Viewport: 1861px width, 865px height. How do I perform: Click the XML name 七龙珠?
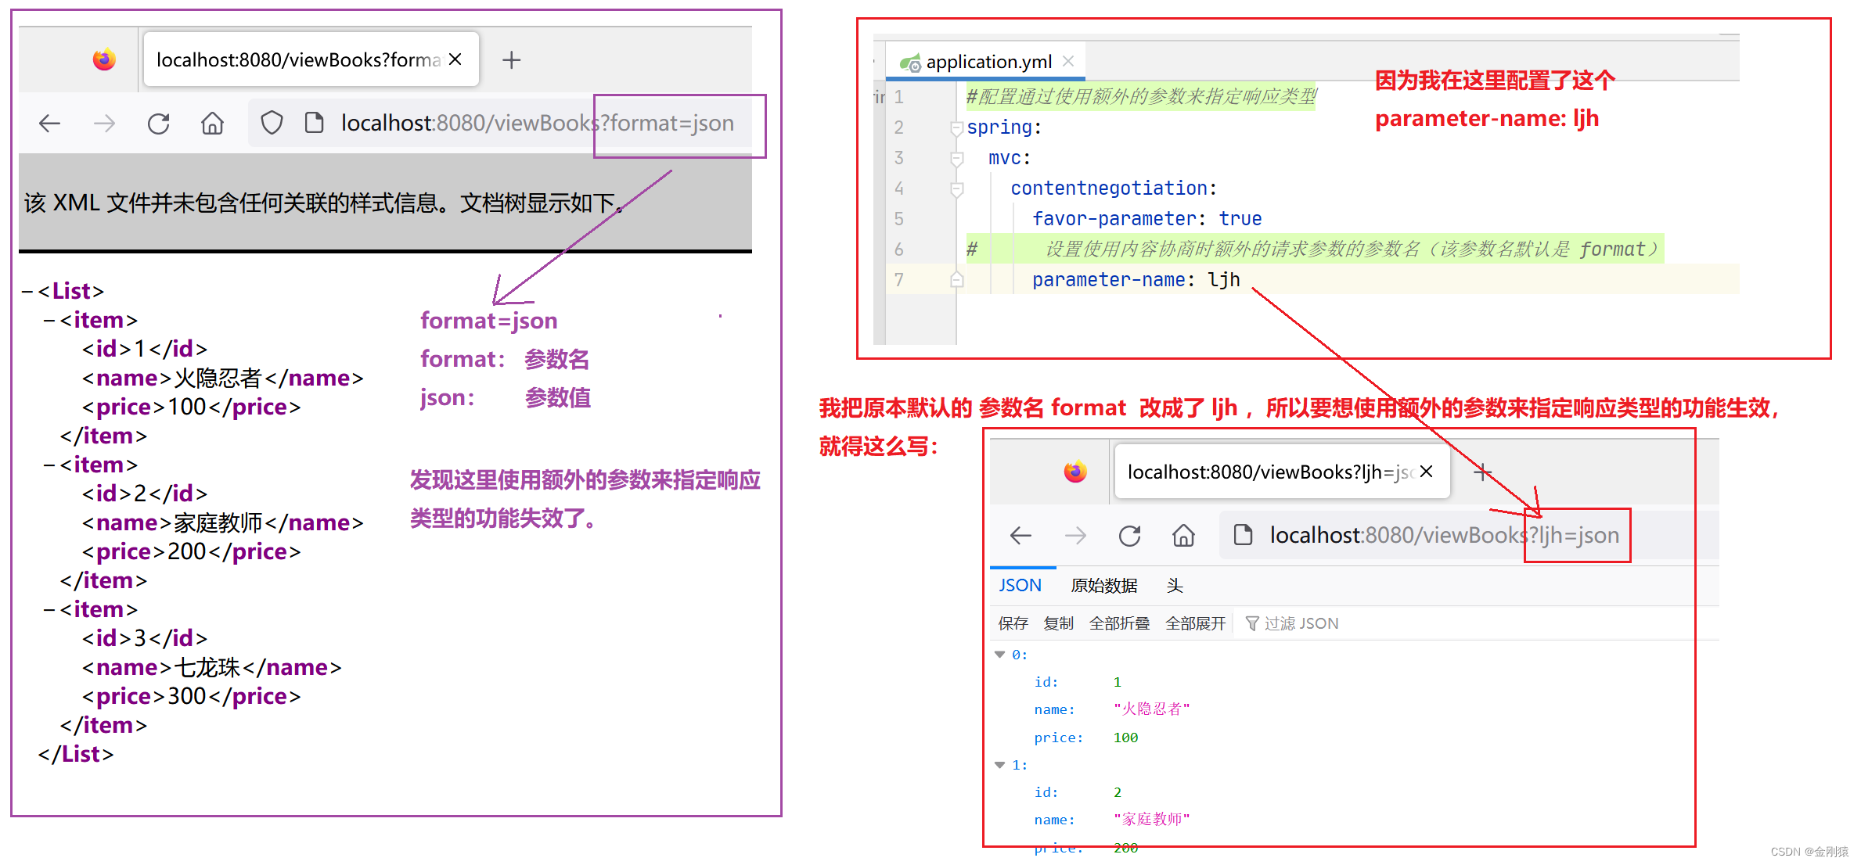tap(207, 668)
